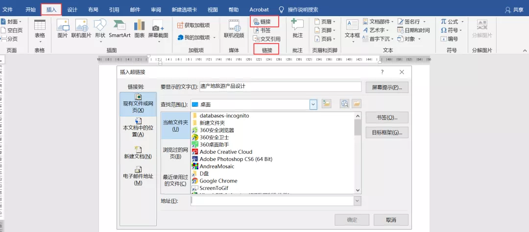
Task: Open the Page Number (页码) menu
Action: (325, 39)
